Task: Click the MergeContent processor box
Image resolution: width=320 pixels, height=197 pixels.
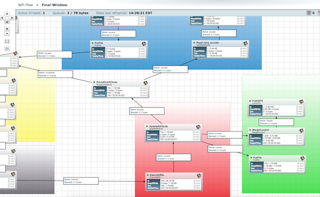Action: [277, 136]
